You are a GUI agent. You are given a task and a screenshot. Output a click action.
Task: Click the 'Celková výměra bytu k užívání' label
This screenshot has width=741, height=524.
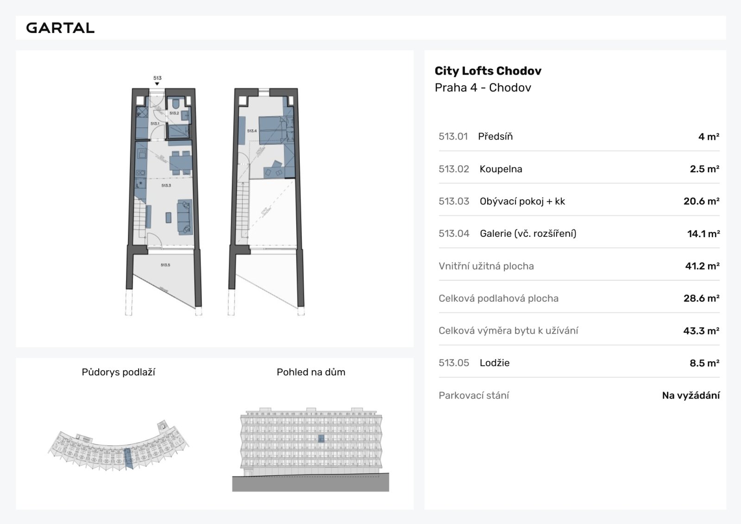tap(508, 330)
